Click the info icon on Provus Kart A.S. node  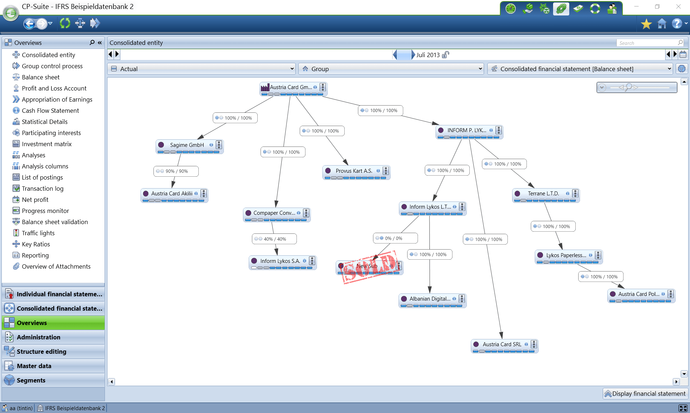click(378, 171)
